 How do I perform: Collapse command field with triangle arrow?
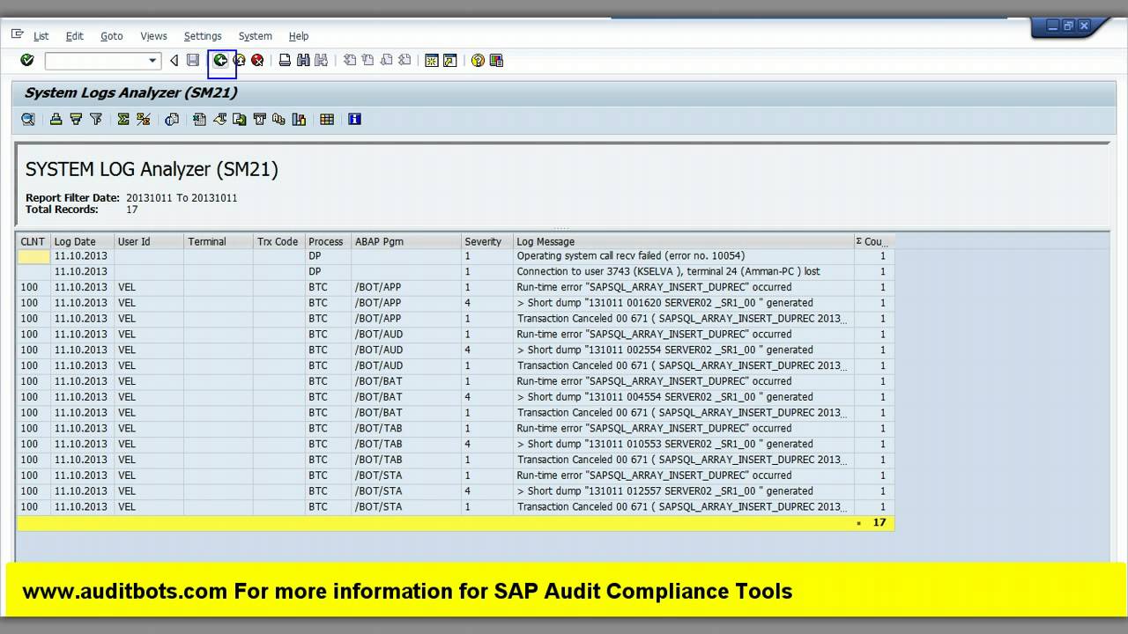[x=174, y=60]
